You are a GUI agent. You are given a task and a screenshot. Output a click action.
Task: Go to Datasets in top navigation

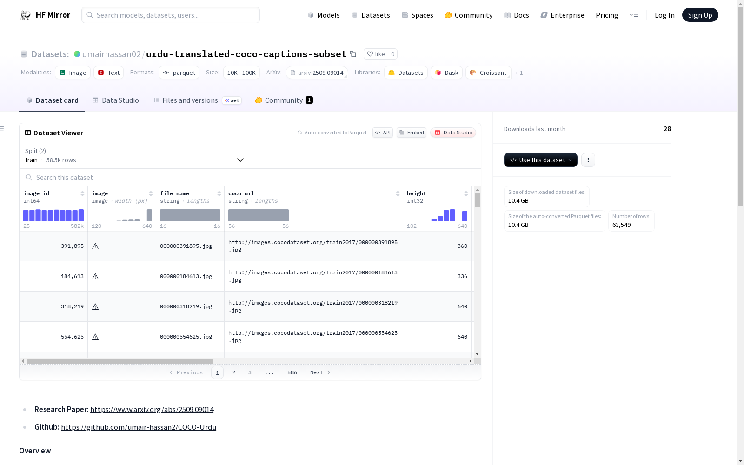pyautogui.click(x=371, y=15)
